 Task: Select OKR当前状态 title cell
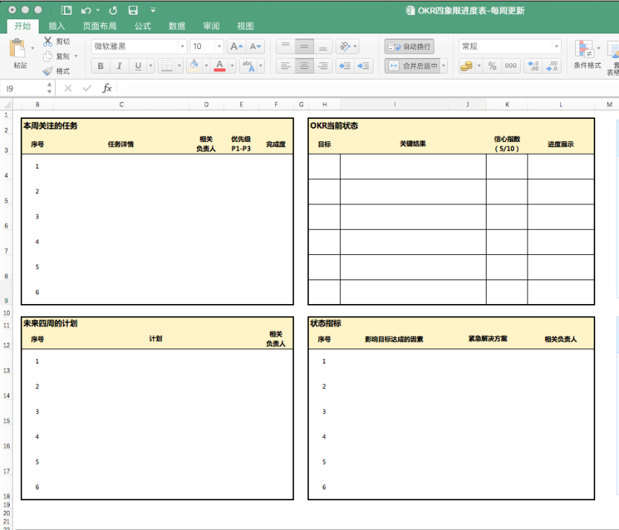[x=334, y=126]
